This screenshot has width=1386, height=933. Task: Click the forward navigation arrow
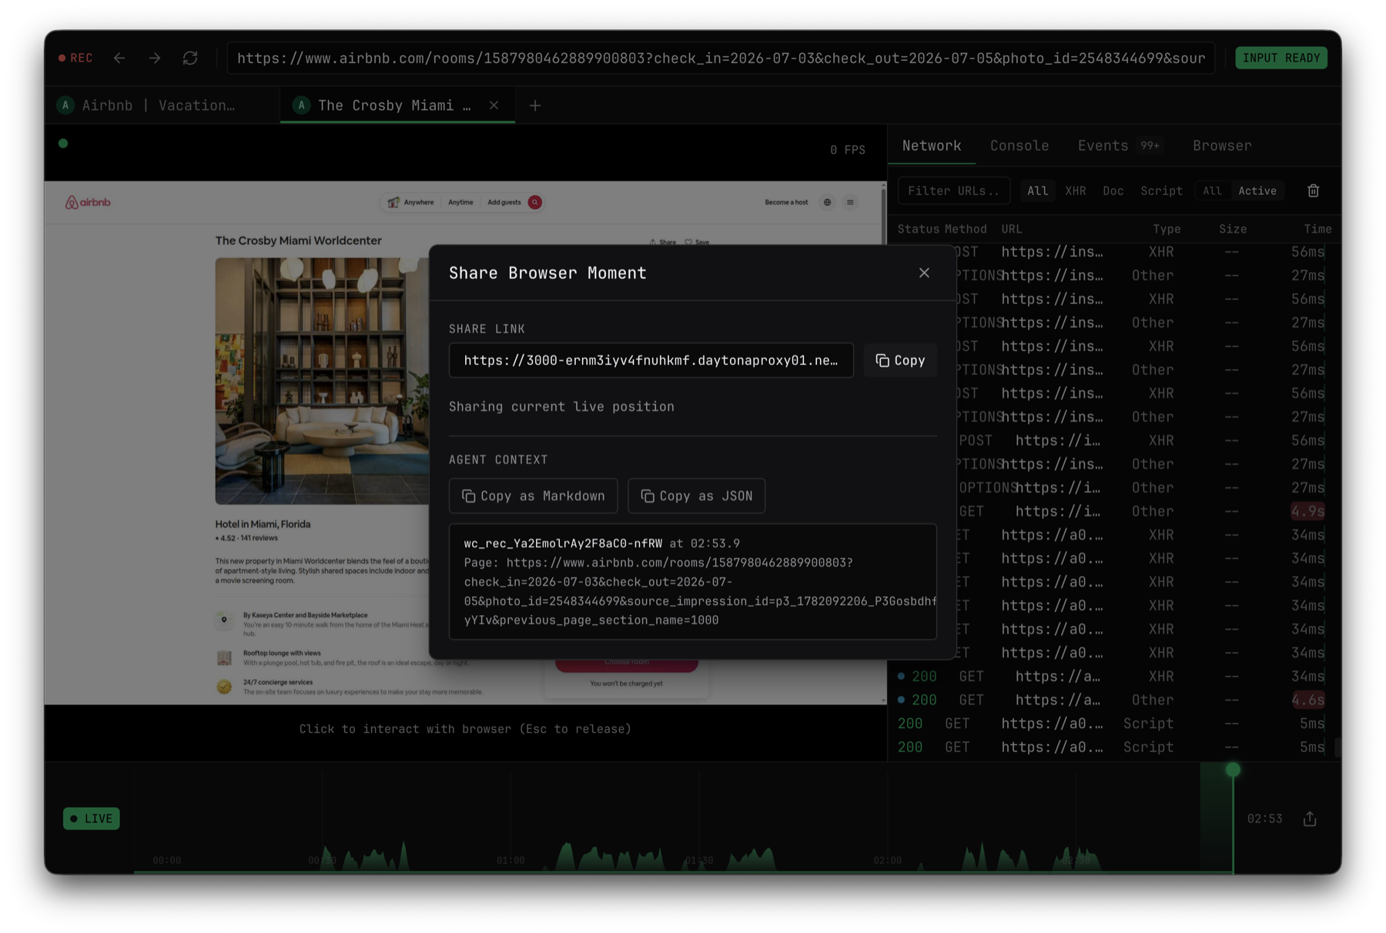pos(155,58)
